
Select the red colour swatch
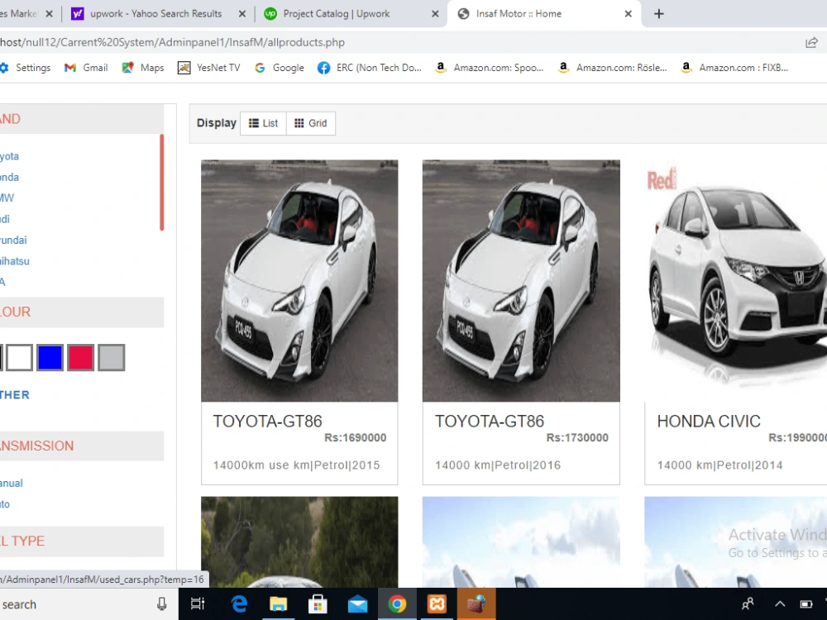[x=81, y=357]
